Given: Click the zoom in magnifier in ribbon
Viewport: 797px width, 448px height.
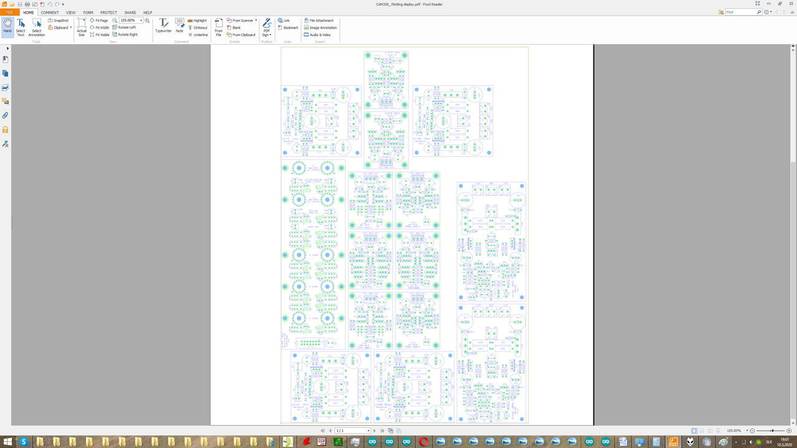Looking at the screenshot, I should tap(148, 21).
